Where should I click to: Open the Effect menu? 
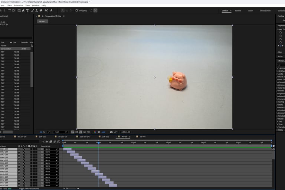click(9, 6)
